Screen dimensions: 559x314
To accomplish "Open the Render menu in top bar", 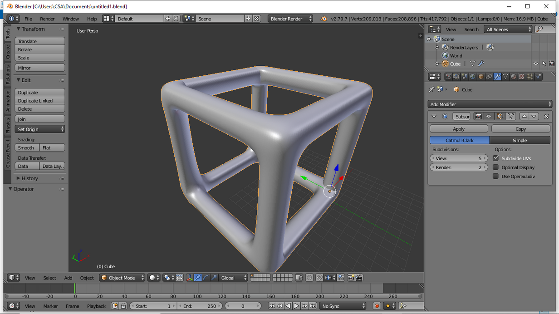I will pos(47,19).
